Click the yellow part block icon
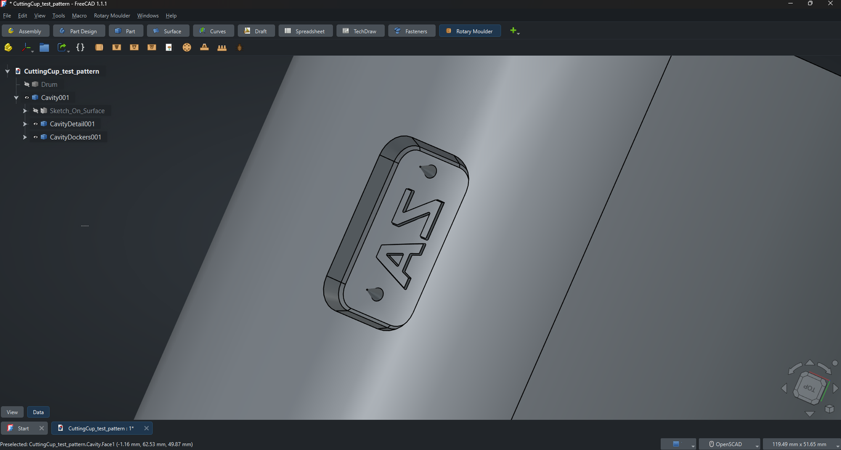This screenshot has height=450, width=841. coord(8,47)
